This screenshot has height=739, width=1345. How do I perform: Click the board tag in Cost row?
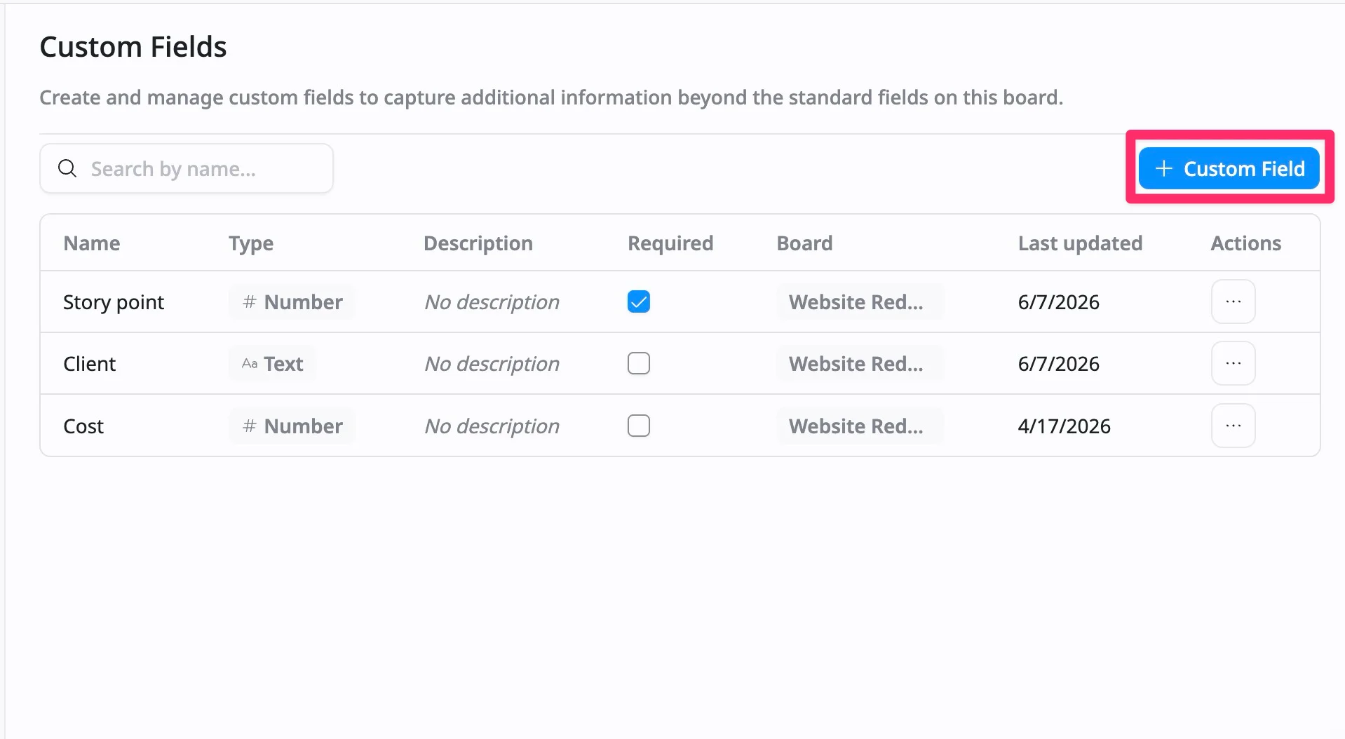[x=860, y=426]
